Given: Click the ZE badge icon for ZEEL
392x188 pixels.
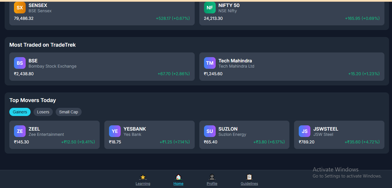Looking at the screenshot, I should pos(20,131).
